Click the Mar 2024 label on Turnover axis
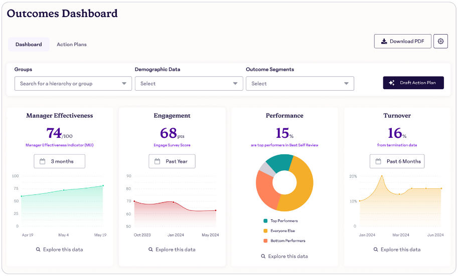 (401, 235)
